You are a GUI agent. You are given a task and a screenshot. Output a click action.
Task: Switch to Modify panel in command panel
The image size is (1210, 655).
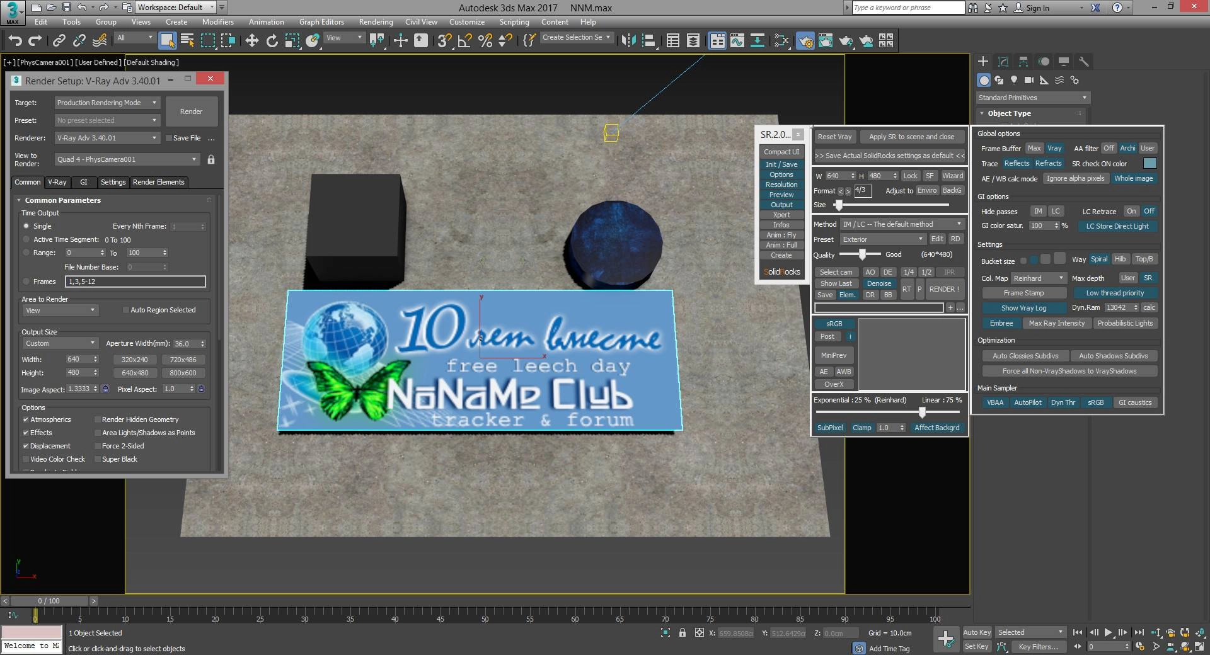1003,62
